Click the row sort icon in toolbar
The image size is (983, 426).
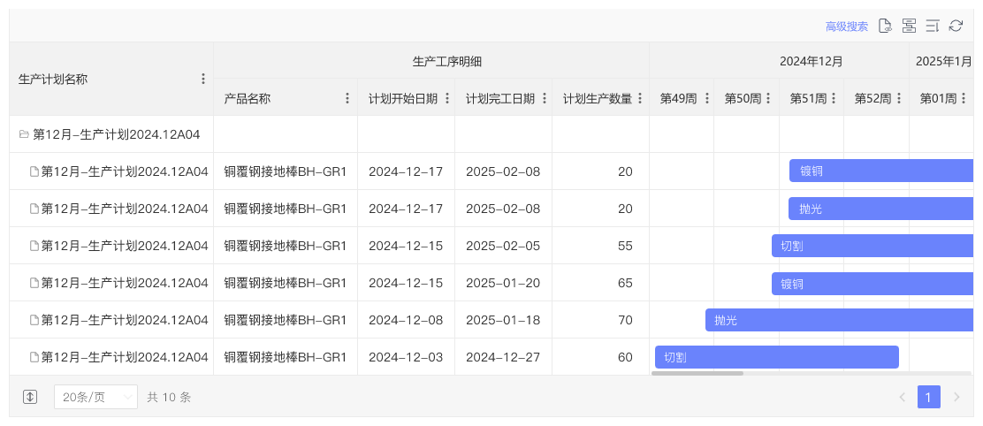pos(933,26)
